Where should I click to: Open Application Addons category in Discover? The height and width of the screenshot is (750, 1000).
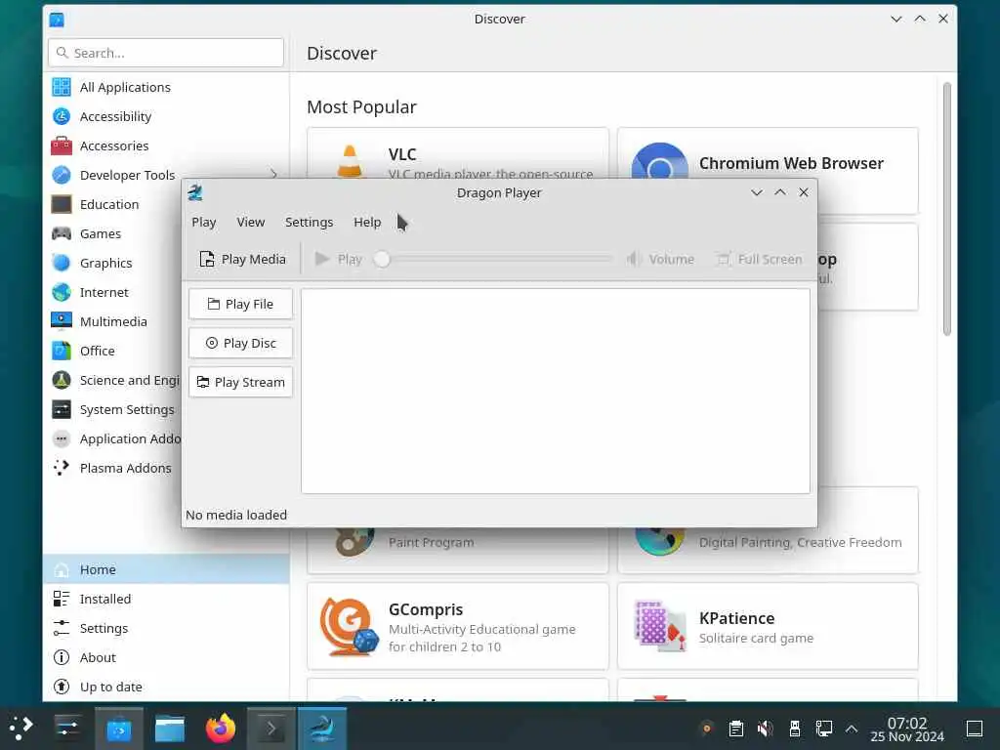pos(113,439)
